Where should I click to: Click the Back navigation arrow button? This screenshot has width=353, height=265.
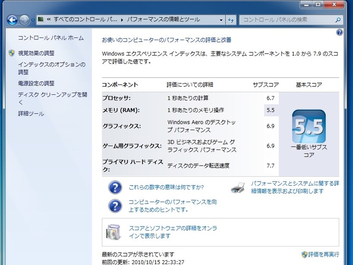coord(12,20)
